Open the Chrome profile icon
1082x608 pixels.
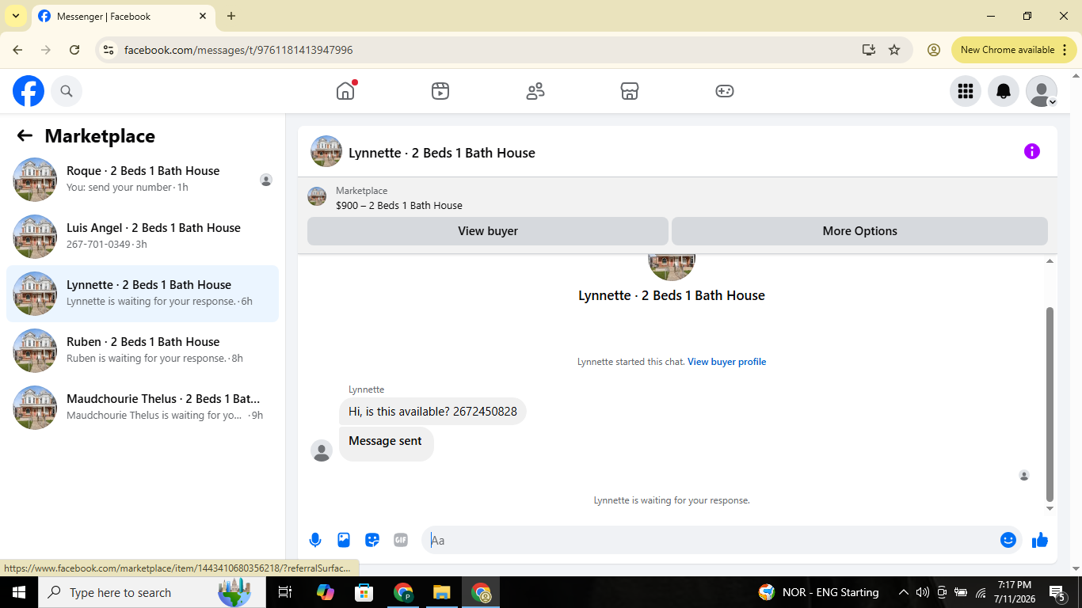934,50
